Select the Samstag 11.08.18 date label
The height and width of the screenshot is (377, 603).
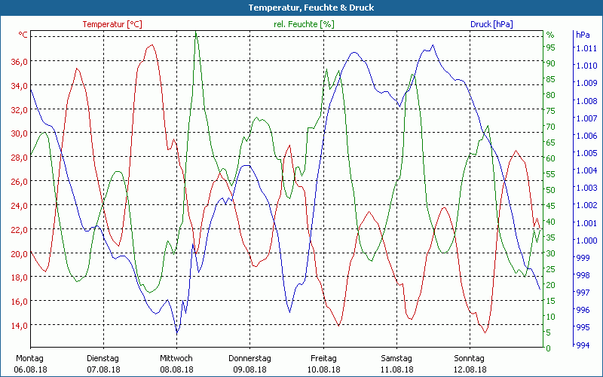point(396,363)
